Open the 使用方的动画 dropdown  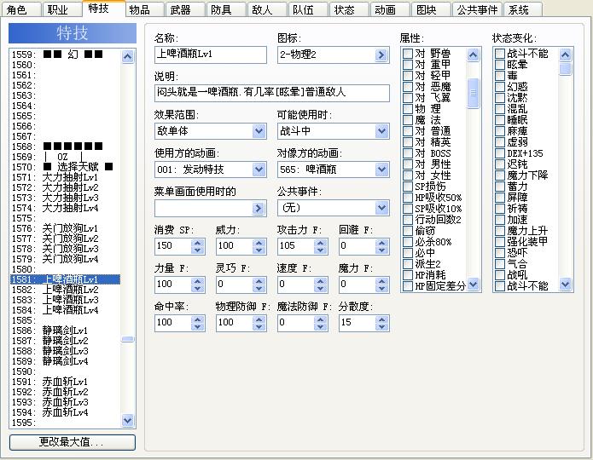[259, 170]
